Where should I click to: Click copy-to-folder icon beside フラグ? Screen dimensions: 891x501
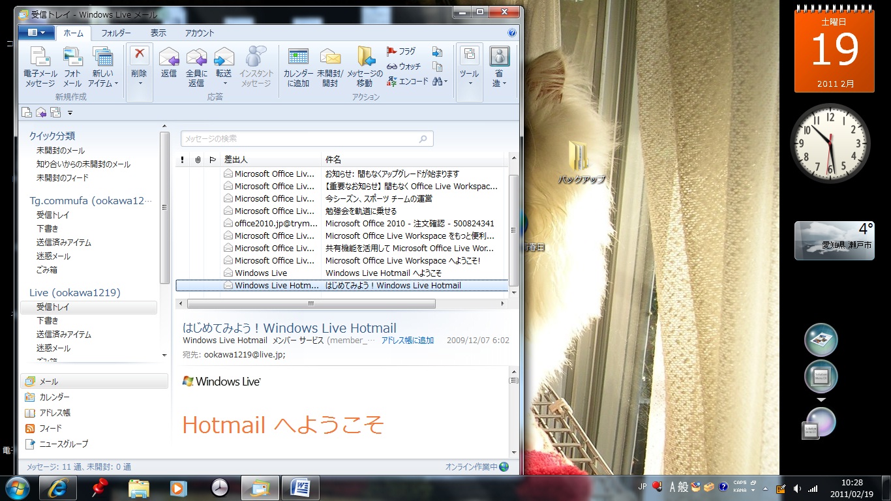(437, 52)
